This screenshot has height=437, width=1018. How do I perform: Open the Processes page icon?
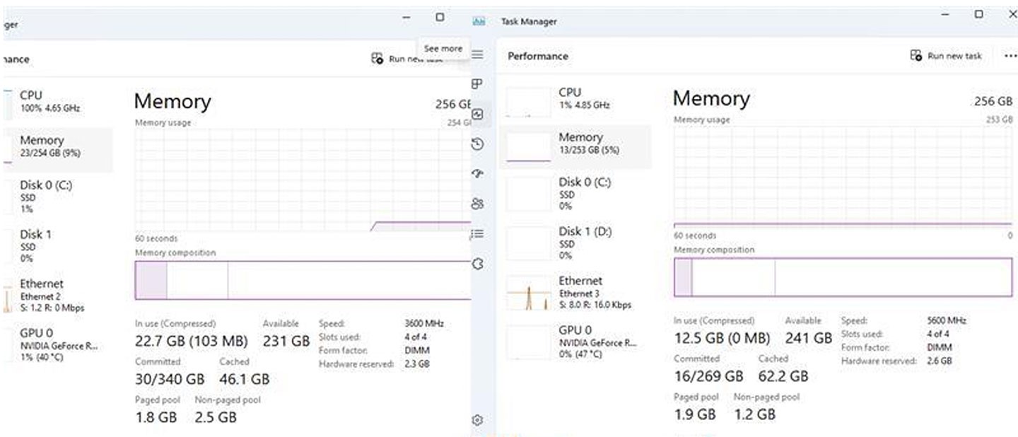click(x=478, y=83)
